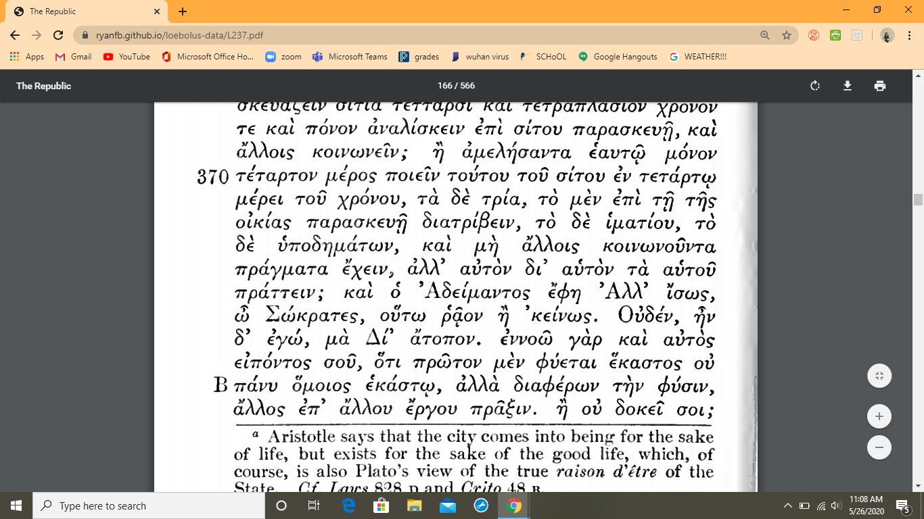Image resolution: width=924 pixels, height=519 pixels.
Task: Rotate the PDF clockwise
Action: click(x=815, y=86)
